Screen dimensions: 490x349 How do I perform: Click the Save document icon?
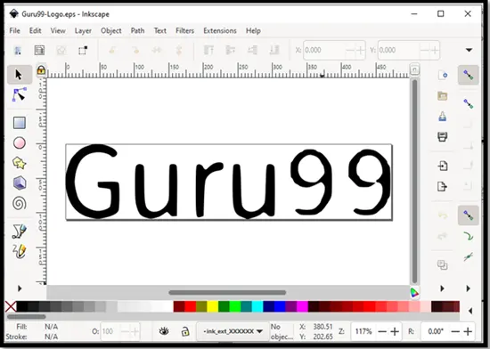443,116
